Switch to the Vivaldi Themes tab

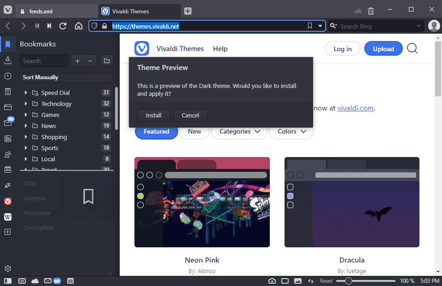pos(140,11)
